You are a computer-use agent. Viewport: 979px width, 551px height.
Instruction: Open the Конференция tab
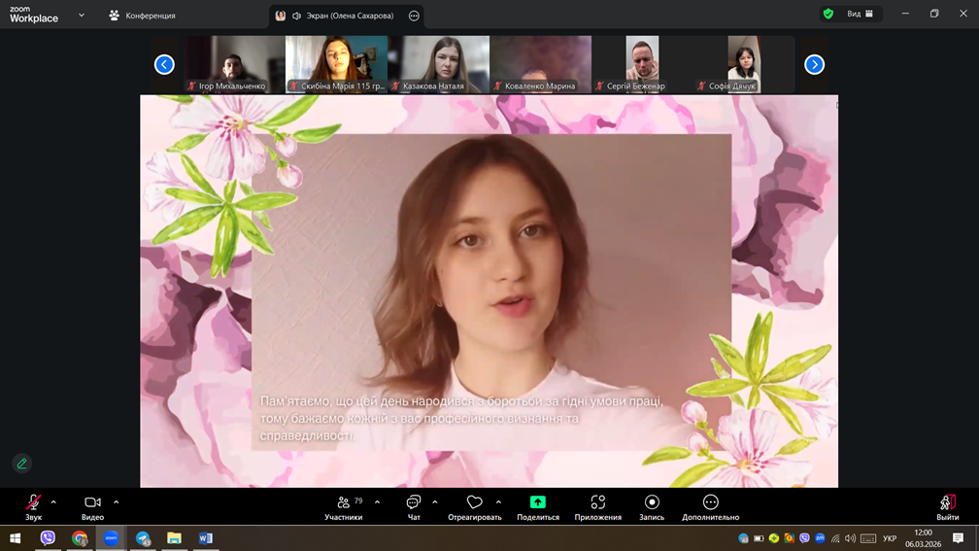pos(142,16)
